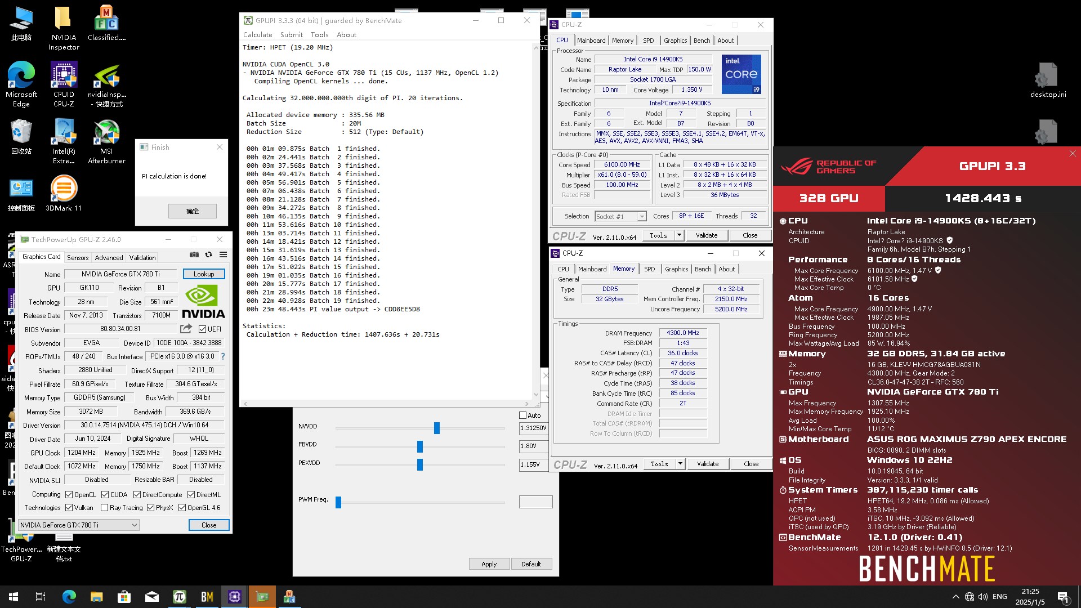Expand Tools dropdown arrow in lower CPU-Z
Screen dimensions: 1081x608
coord(680,464)
